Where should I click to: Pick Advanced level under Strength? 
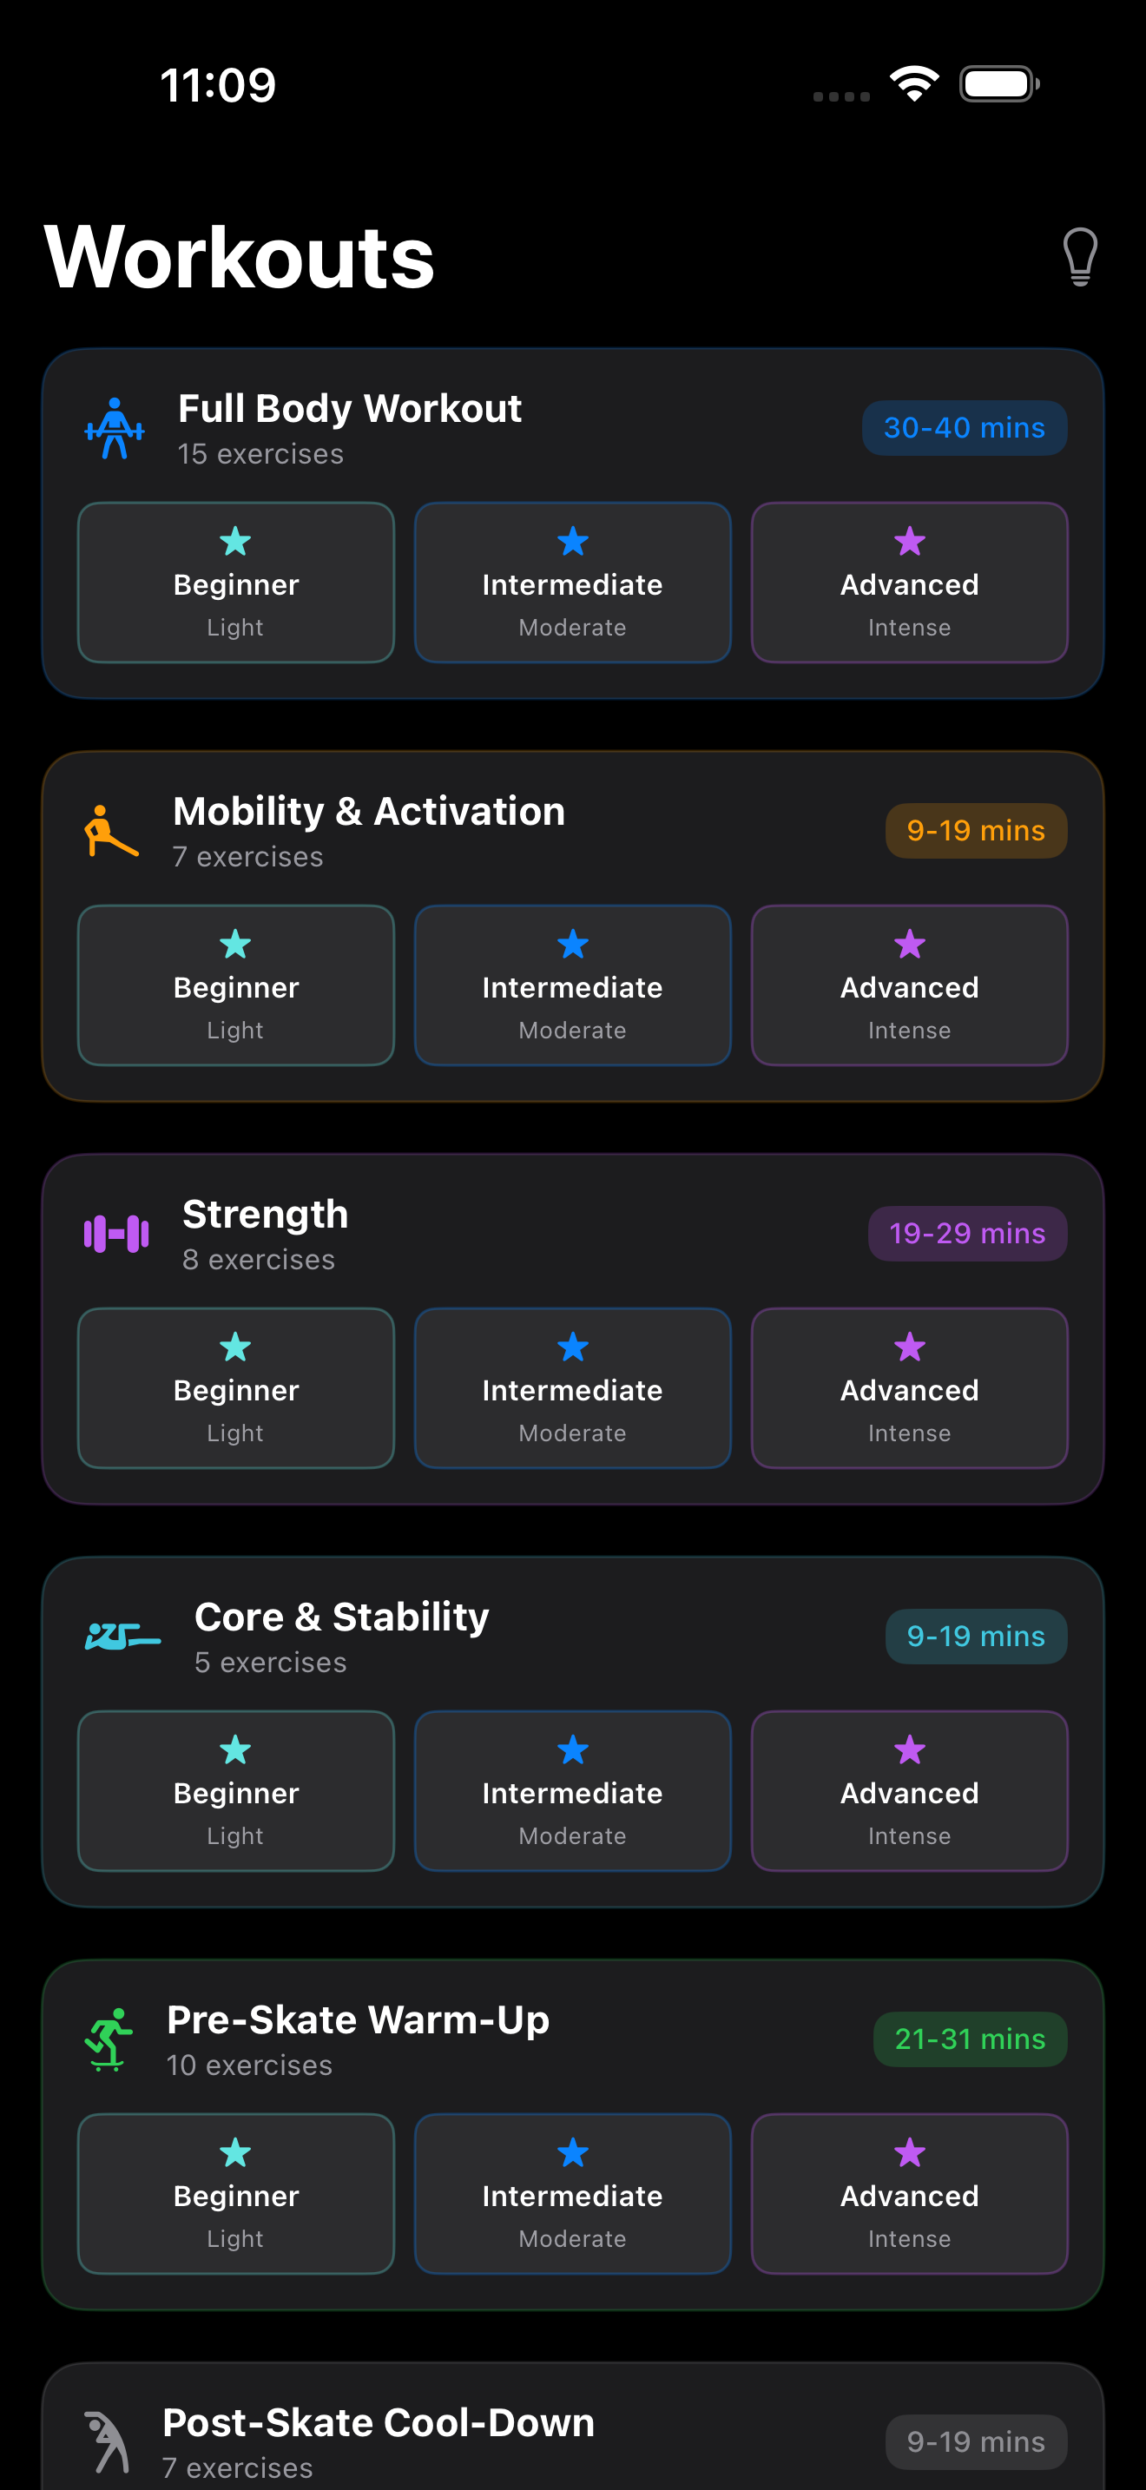(909, 1388)
